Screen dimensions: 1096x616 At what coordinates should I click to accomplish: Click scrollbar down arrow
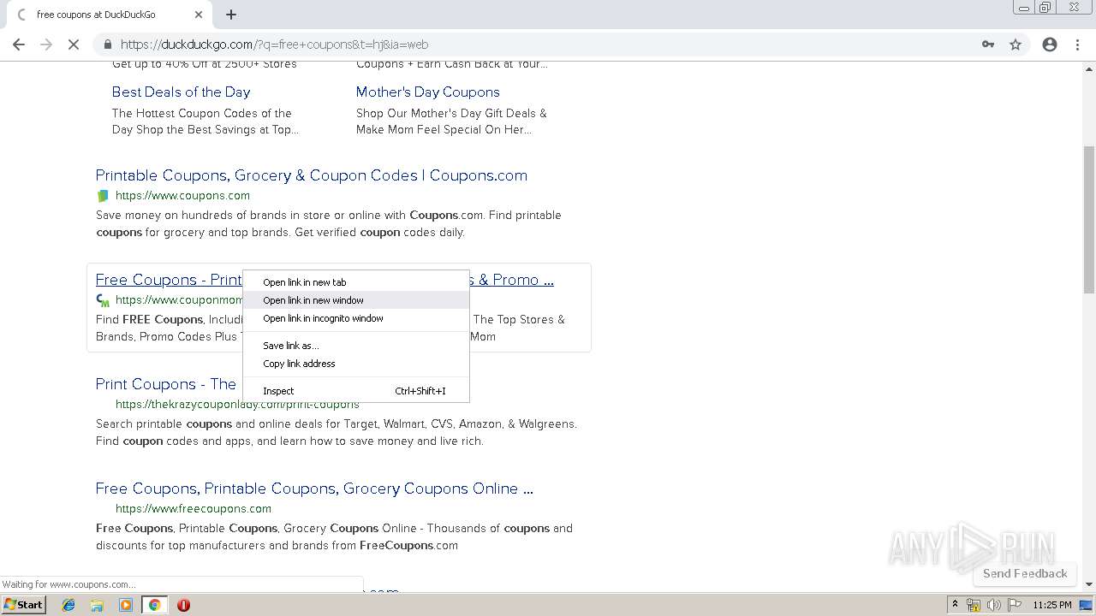tap(1089, 584)
